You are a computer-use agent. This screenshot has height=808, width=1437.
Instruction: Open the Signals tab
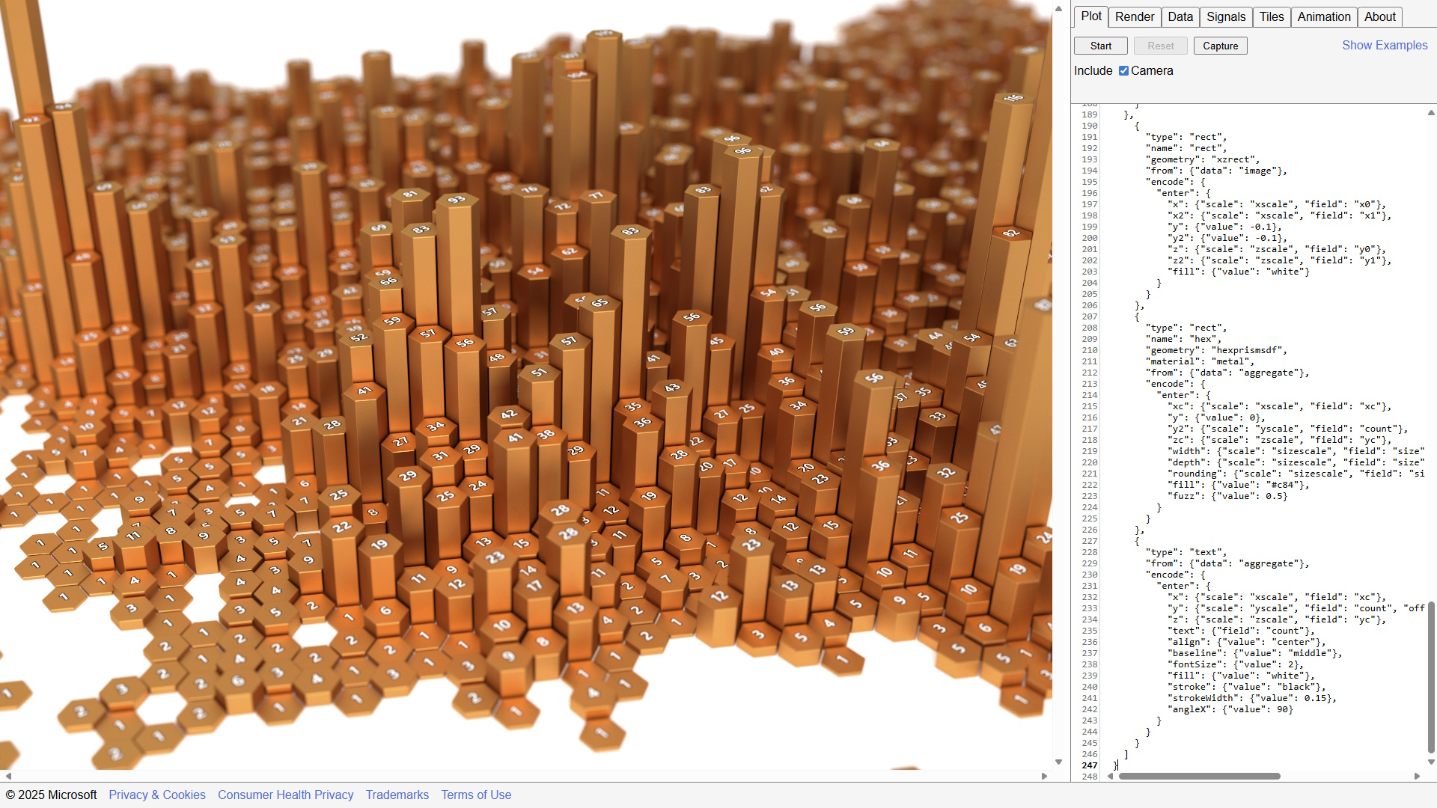click(1226, 16)
